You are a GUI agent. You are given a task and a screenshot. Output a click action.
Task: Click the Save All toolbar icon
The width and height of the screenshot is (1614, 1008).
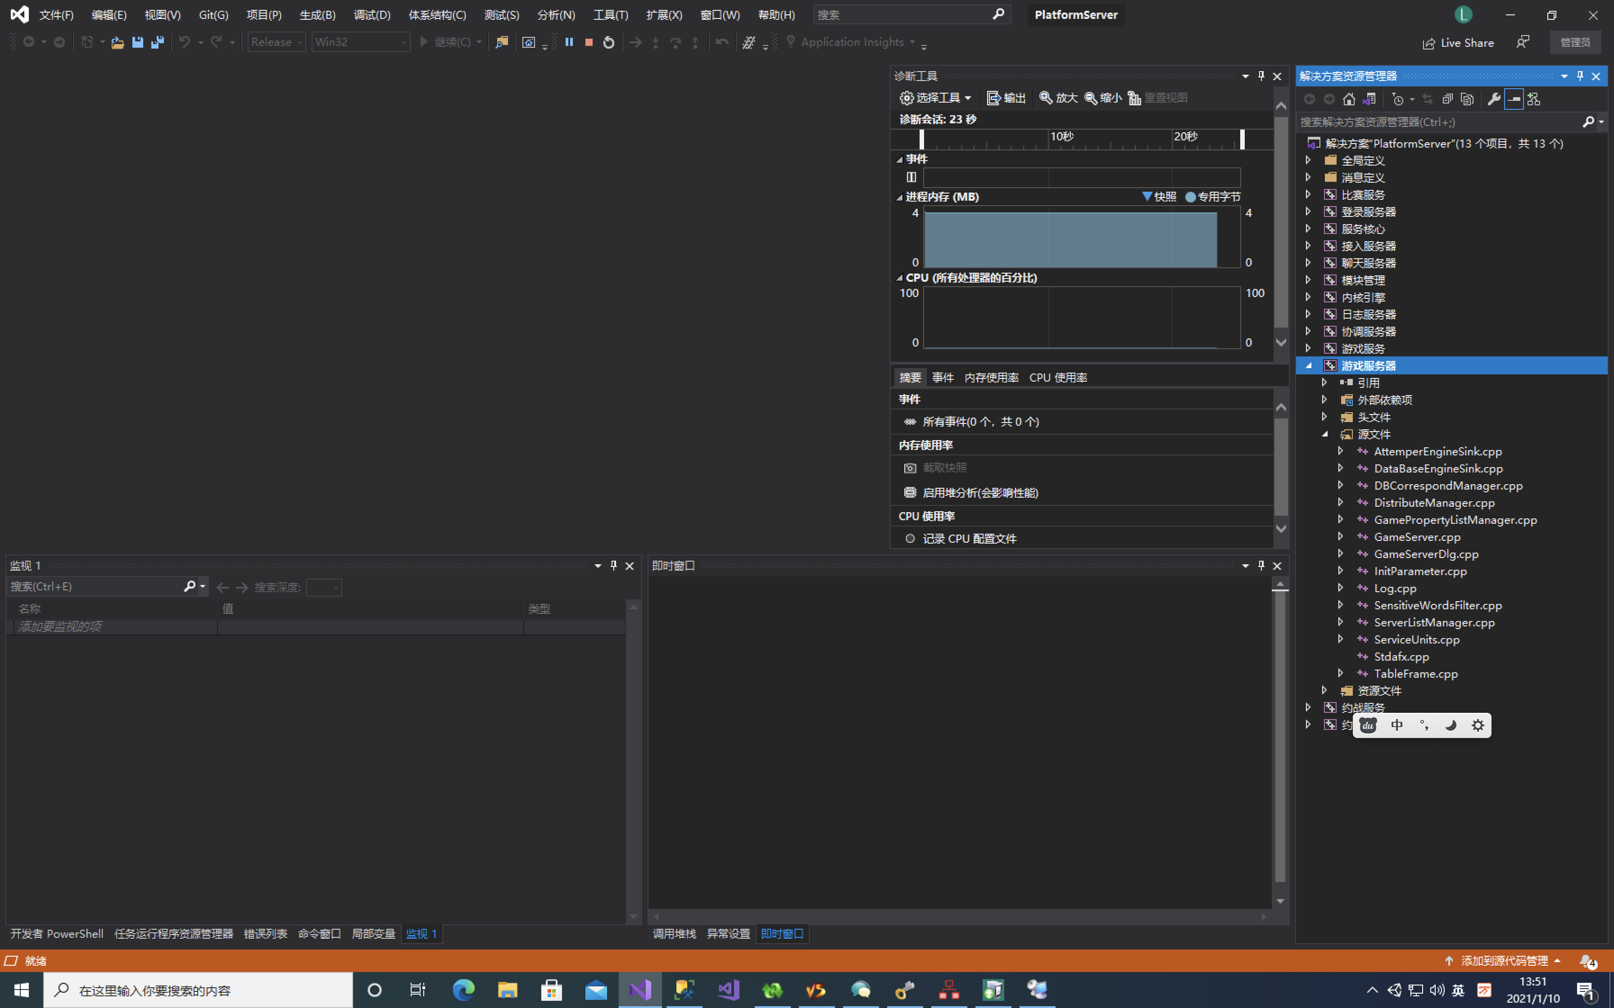158,42
